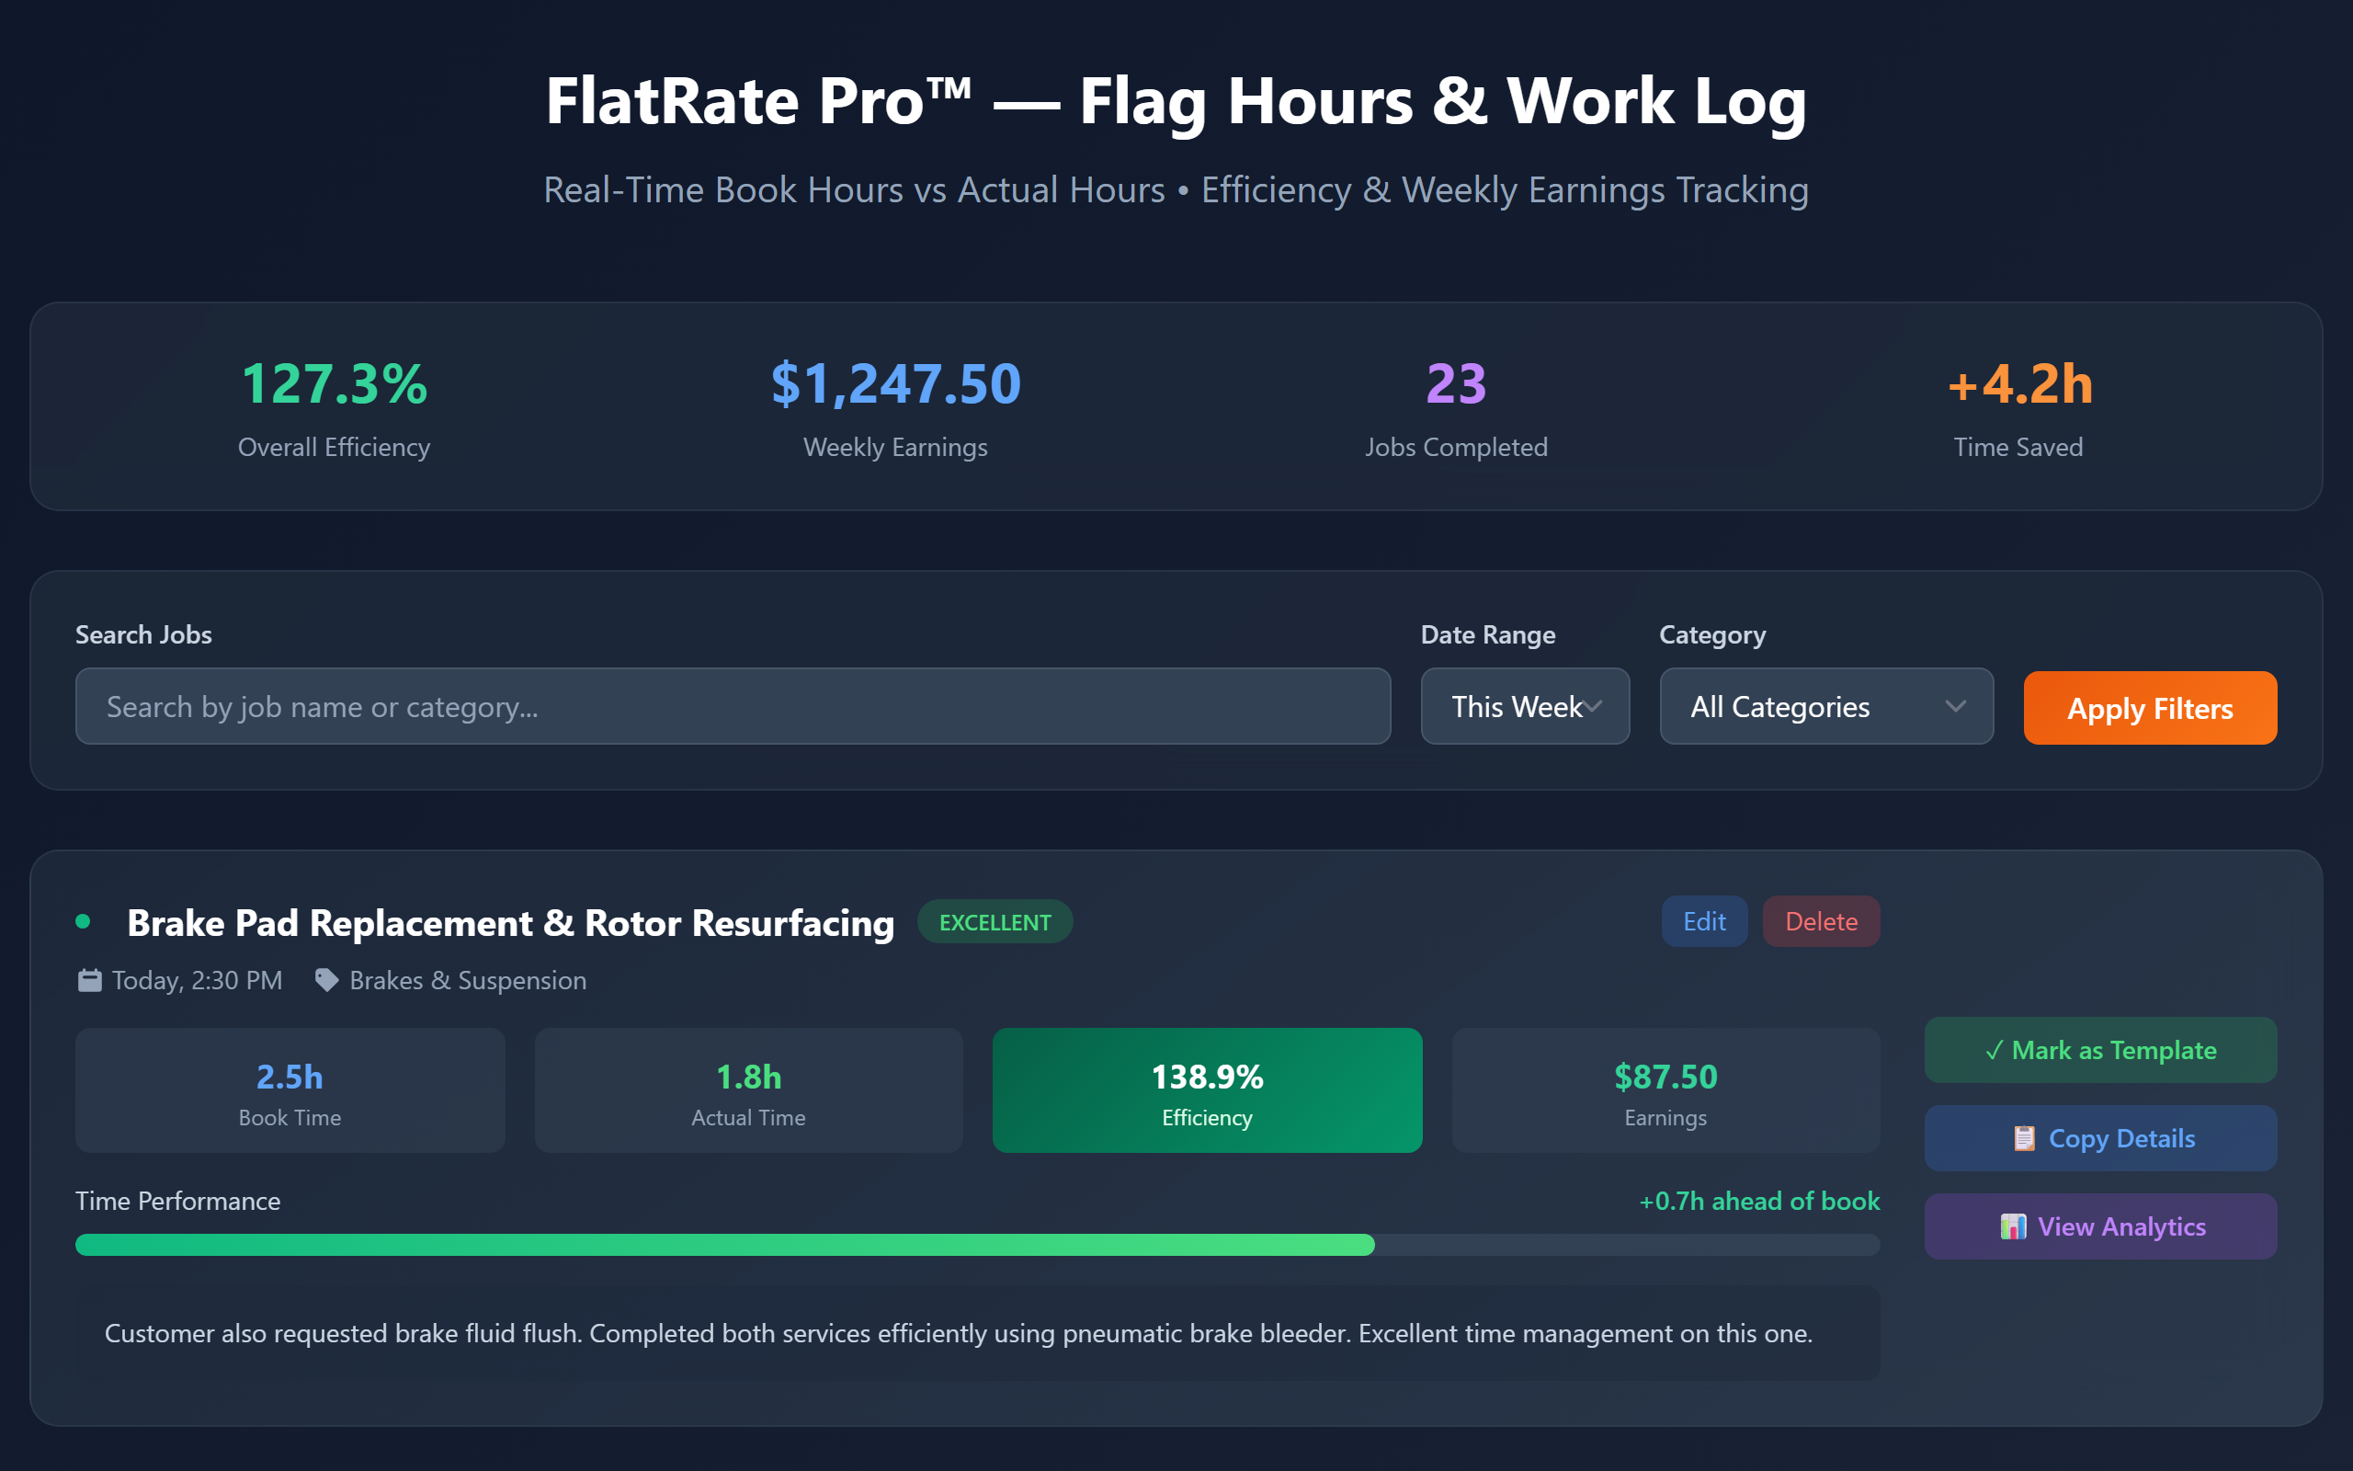The height and width of the screenshot is (1471, 2353).
Task: Click the +0.7h ahead of book label
Action: pyautogui.click(x=1759, y=1202)
